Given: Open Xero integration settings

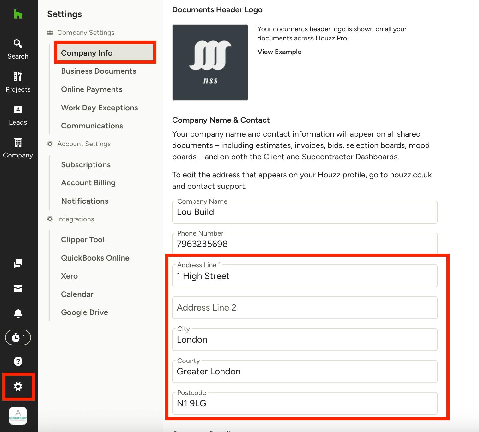Looking at the screenshot, I should (x=69, y=276).
